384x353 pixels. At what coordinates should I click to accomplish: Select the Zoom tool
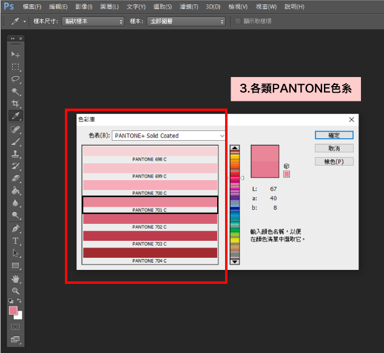[15, 291]
